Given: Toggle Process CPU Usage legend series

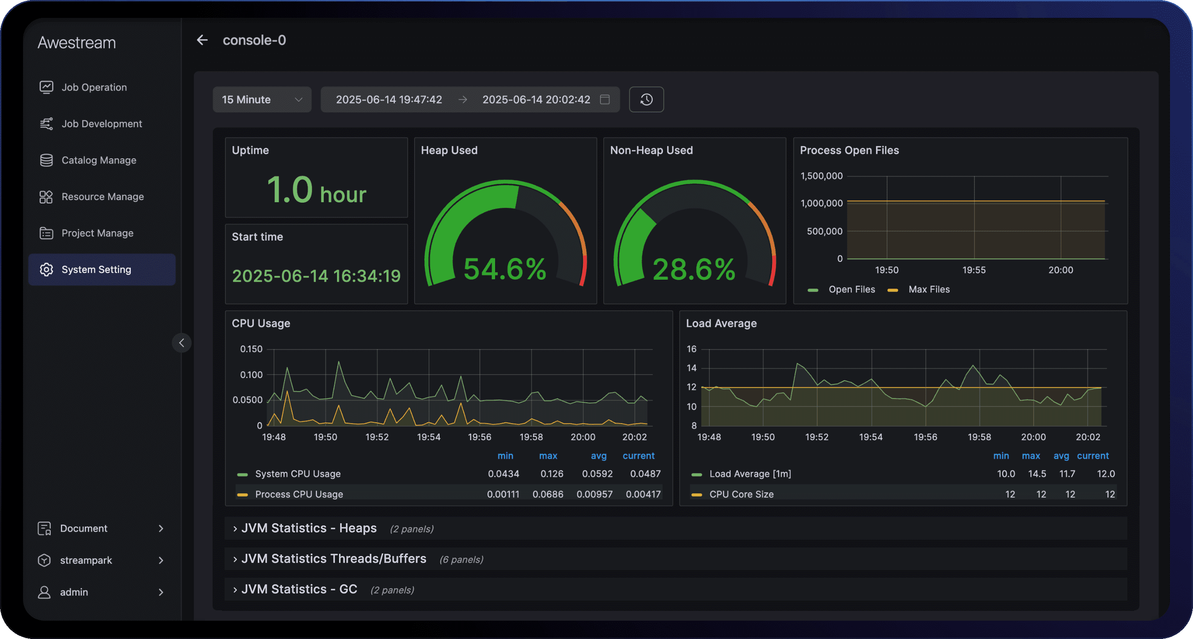Looking at the screenshot, I should [x=299, y=494].
